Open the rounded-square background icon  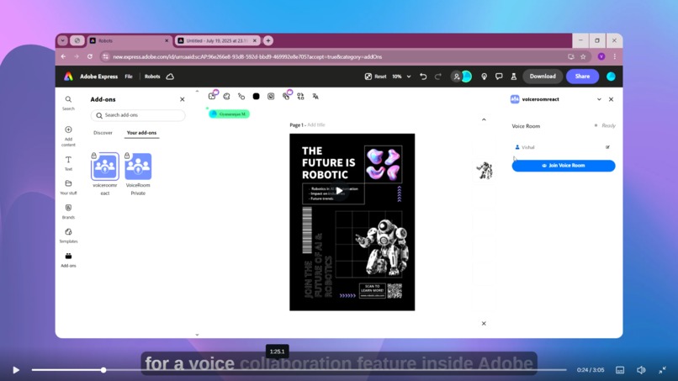click(271, 97)
